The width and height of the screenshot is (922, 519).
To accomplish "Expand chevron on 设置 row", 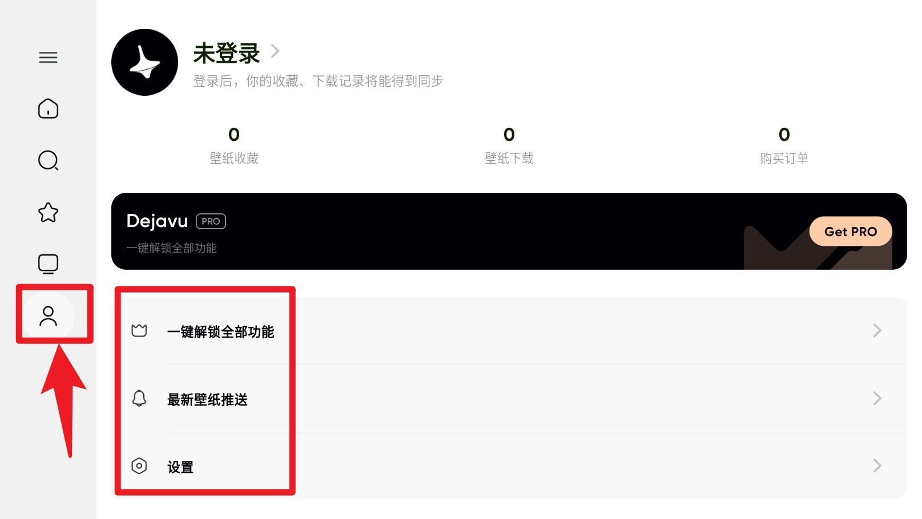I will (x=877, y=466).
